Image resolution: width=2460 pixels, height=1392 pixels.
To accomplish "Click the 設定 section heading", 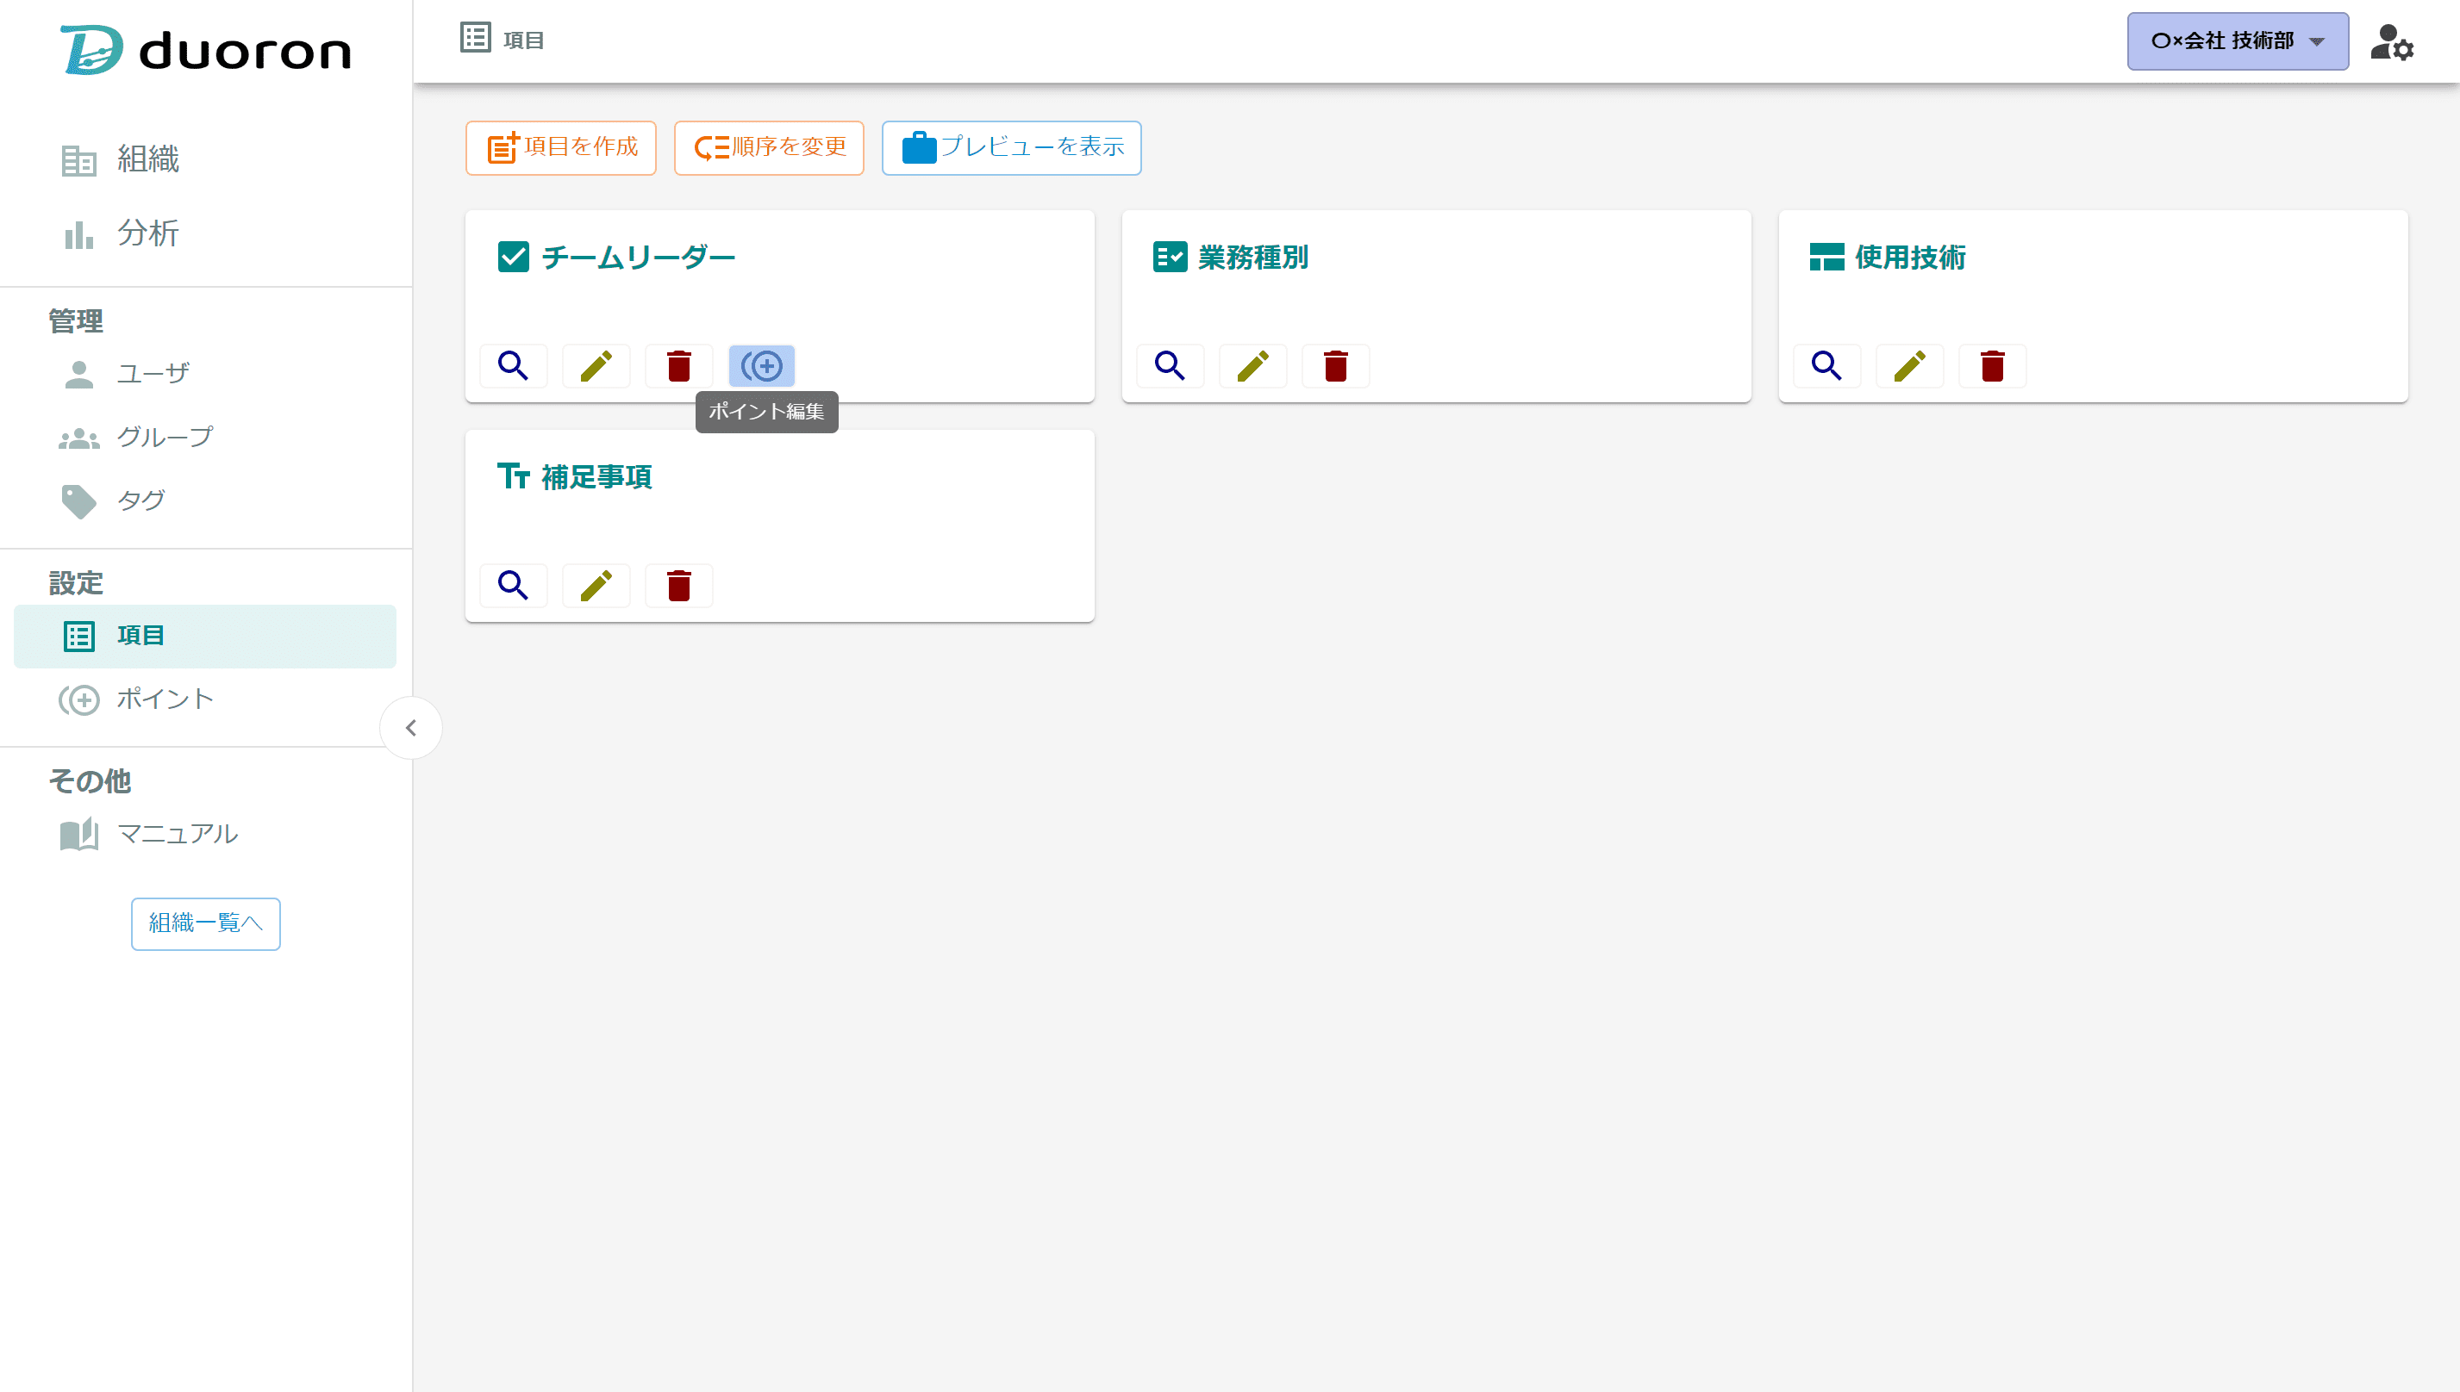I will 77,583.
